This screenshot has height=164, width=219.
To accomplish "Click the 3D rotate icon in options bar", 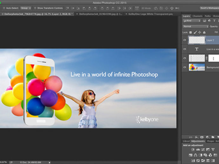I will [156, 8].
